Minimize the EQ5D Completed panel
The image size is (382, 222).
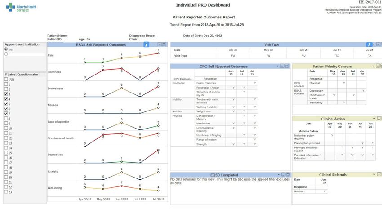[x=283, y=174]
